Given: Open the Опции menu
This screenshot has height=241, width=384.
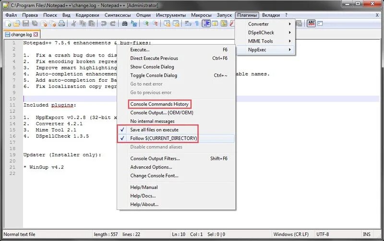Looking at the screenshot, I should click(143, 15).
